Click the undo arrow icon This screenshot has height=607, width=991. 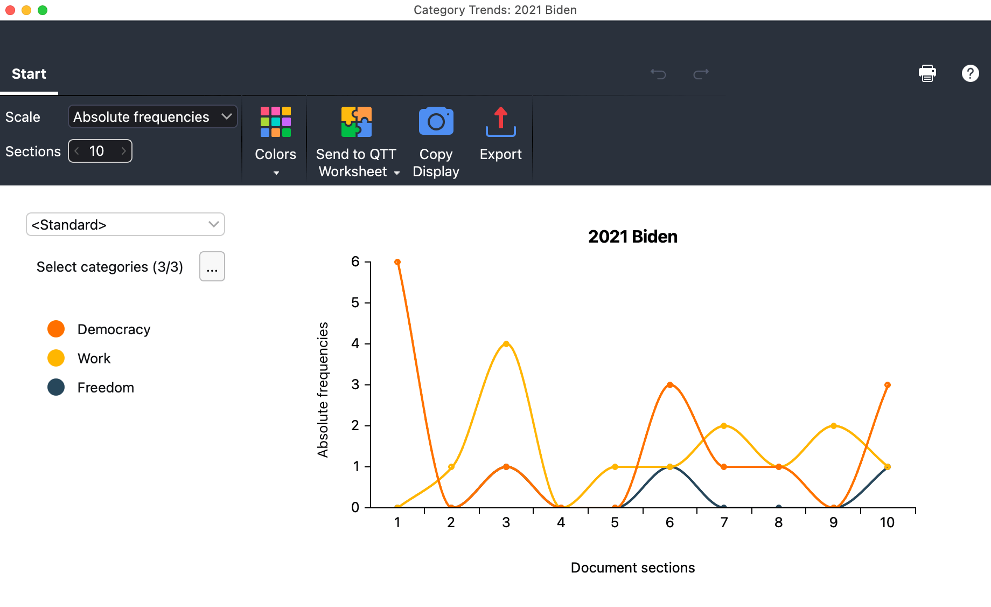point(658,73)
